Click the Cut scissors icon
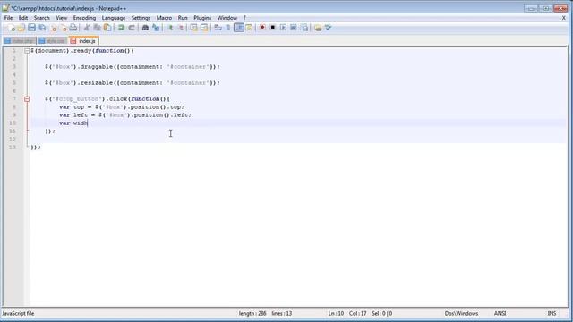573x322 pixels. point(87,28)
